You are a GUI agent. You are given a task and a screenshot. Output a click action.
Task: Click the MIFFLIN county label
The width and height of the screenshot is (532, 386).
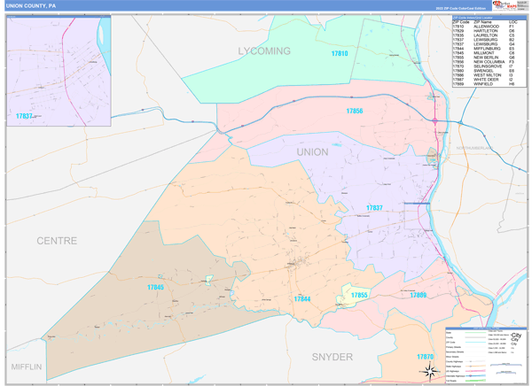click(27, 367)
